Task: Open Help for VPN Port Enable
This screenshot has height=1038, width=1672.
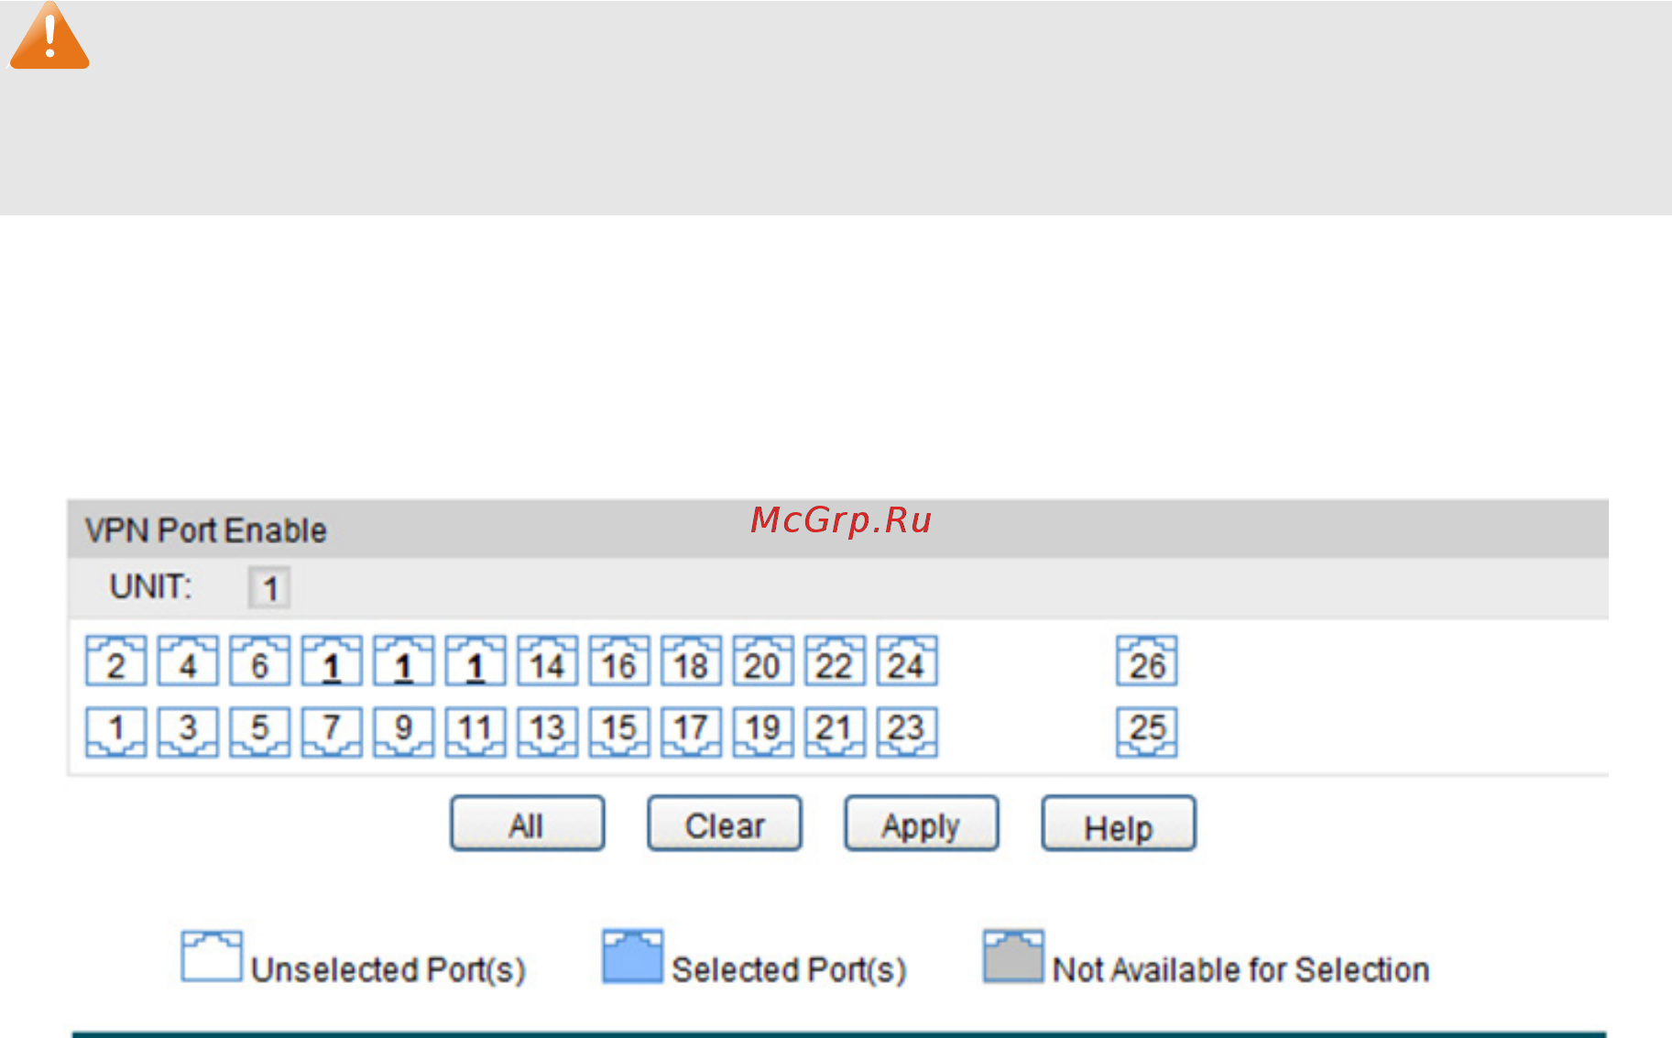Action: (x=1119, y=824)
